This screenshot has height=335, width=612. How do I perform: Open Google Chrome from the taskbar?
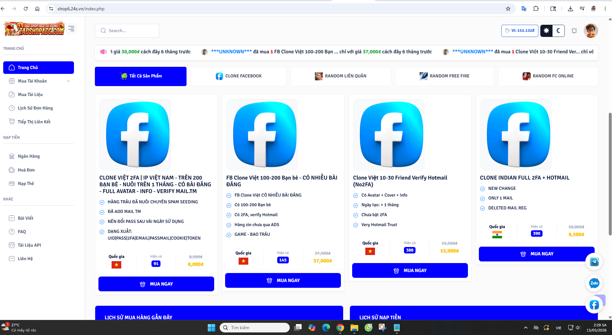[x=340, y=328]
